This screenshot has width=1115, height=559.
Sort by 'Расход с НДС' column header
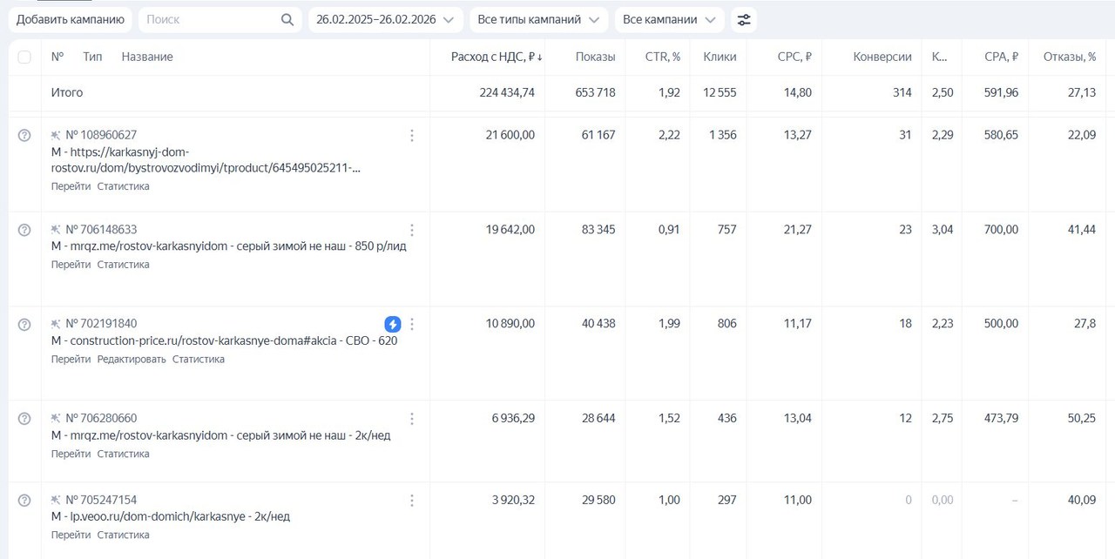(496, 57)
